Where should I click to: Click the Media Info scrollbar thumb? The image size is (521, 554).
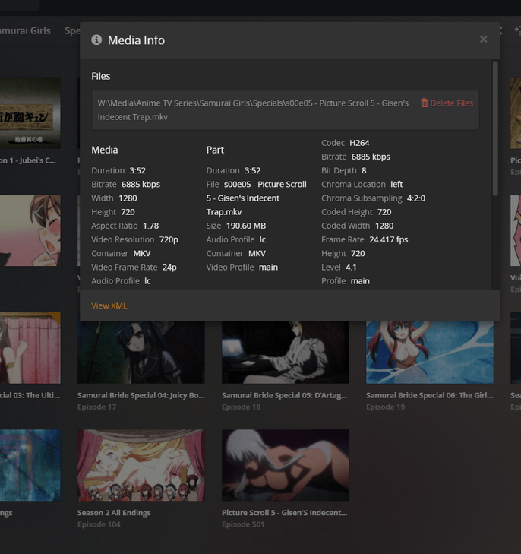coord(495,128)
